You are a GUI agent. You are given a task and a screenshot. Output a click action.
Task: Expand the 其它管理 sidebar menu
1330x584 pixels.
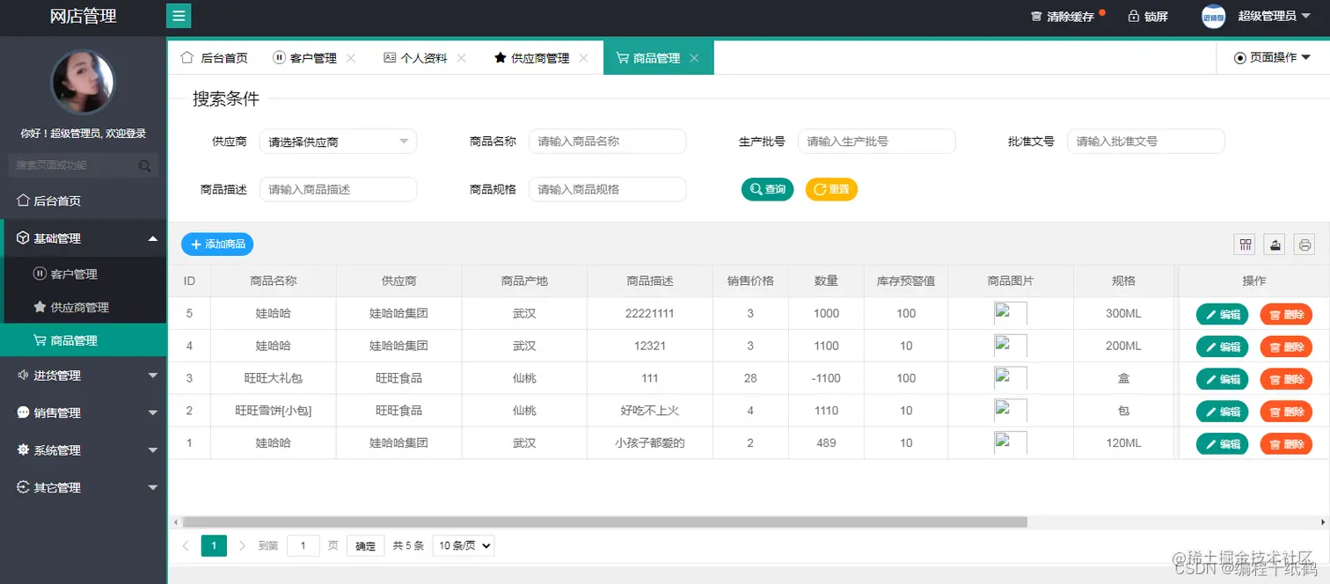(x=84, y=487)
